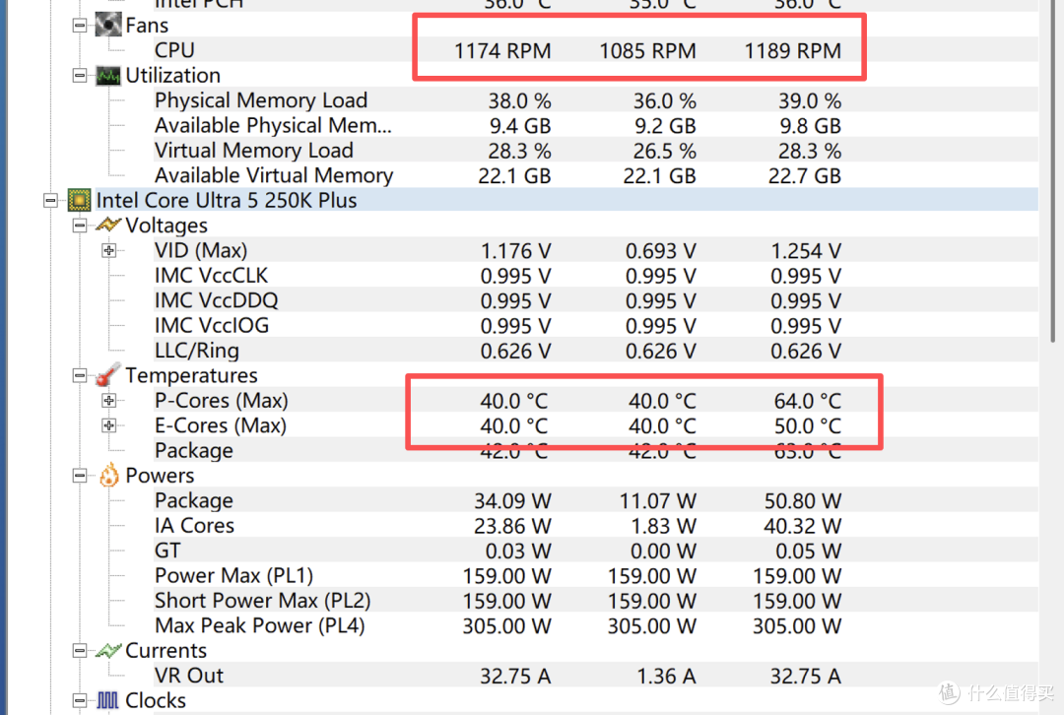1064x715 pixels.
Task: Select the VID (Max) label
Action: pos(201,250)
